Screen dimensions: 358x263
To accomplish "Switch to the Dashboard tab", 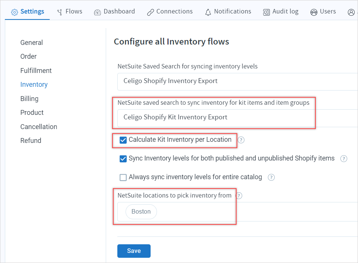I will (x=114, y=12).
